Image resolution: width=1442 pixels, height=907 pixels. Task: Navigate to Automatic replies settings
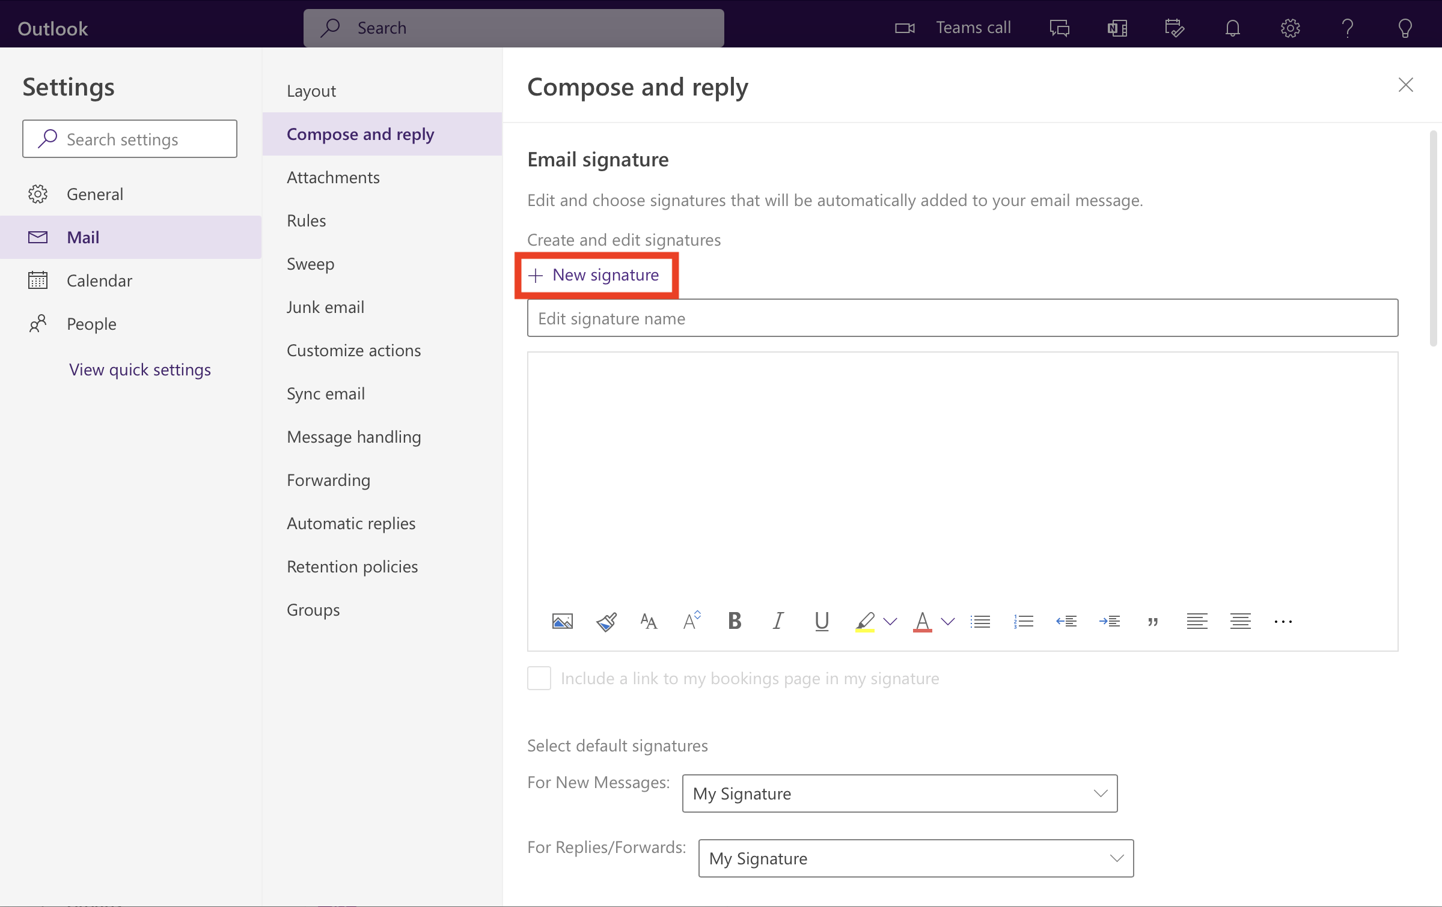352,523
